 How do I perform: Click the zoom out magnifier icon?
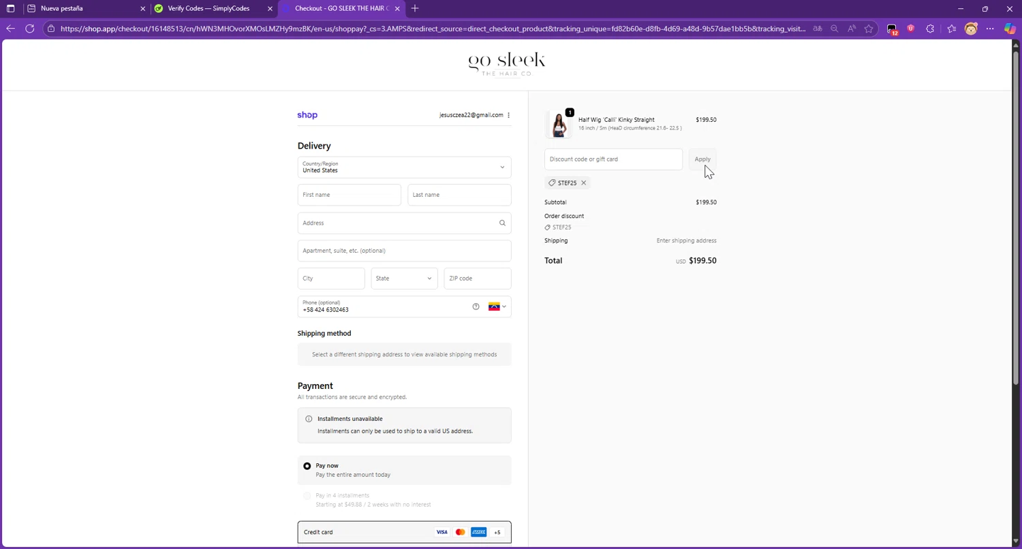pyautogui.click(x=835, y=29)
